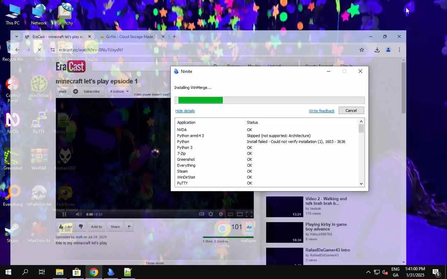The image size is (447, 279).
Task: Click Hide details in Ninite
Action: (185, 111)
